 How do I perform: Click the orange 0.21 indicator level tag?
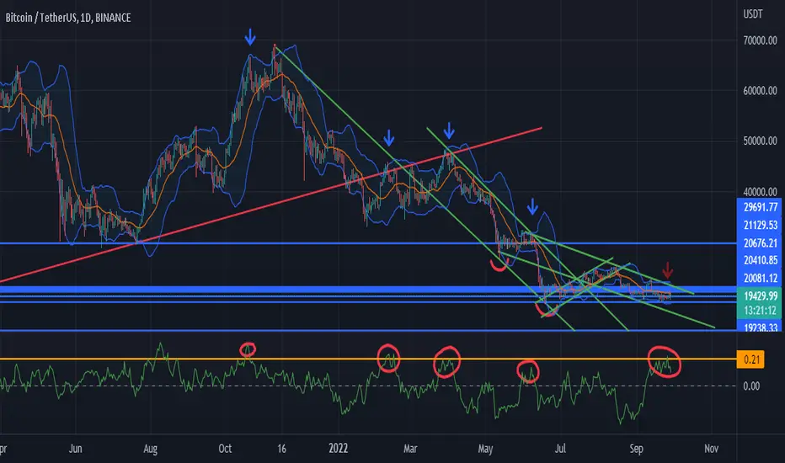point(750,359)
